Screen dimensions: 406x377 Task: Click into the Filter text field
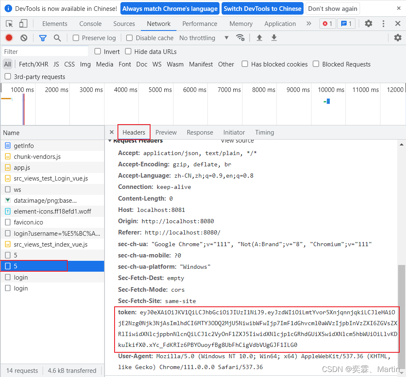pyautogui.click(x=45, y=51)
